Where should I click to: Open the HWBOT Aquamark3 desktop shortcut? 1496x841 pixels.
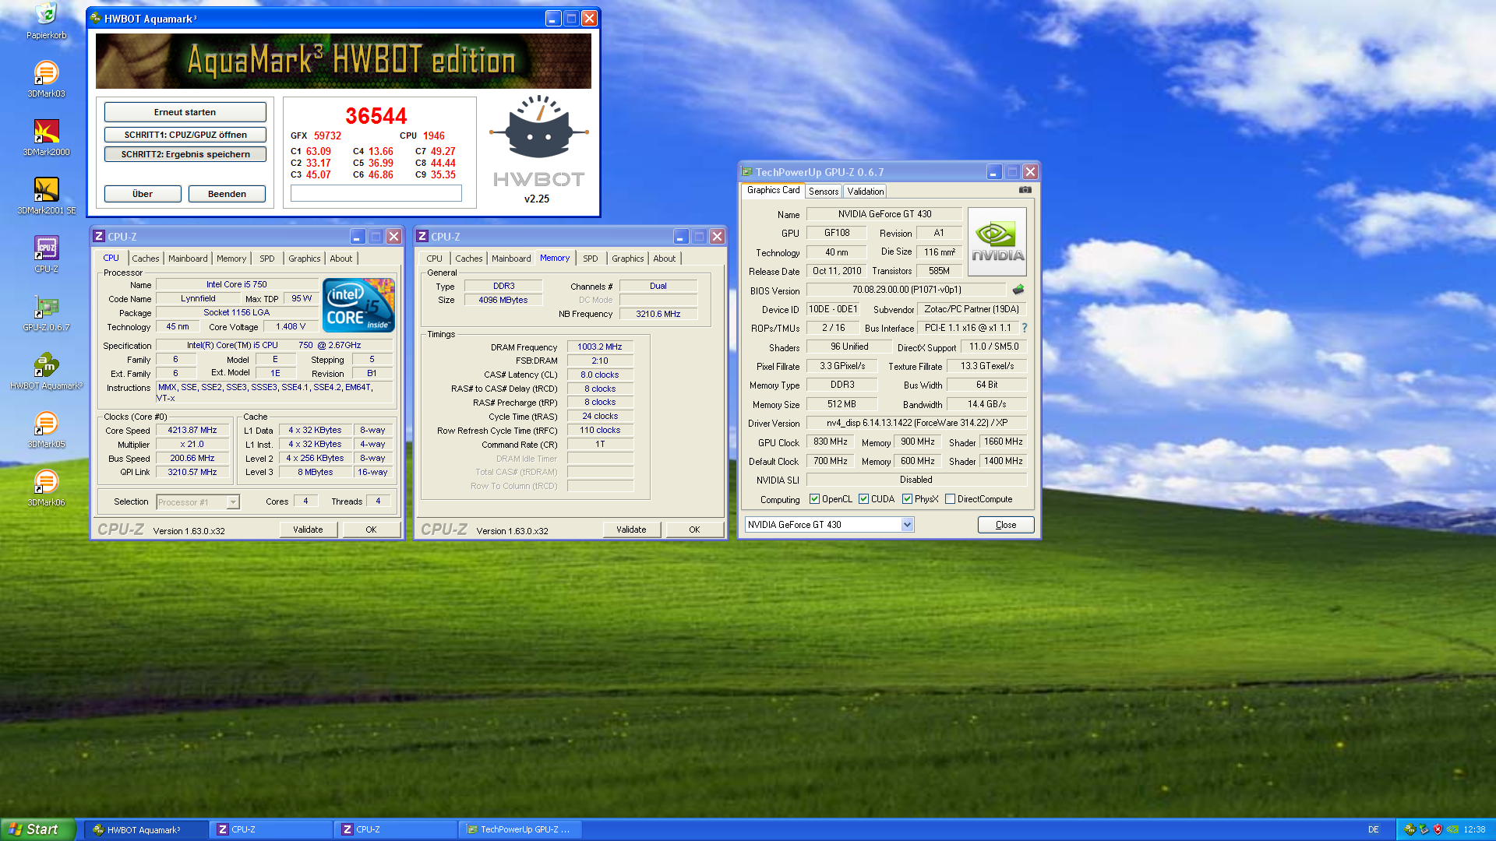pyautogui.click(x=46, y=371)
